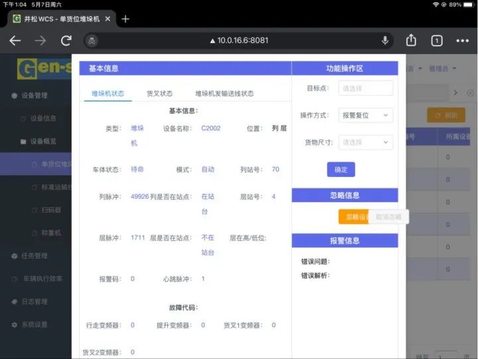This screenshot has width=478, height=359.
Task: Reload the page with the refresh icon
Action: pos(66,41)
